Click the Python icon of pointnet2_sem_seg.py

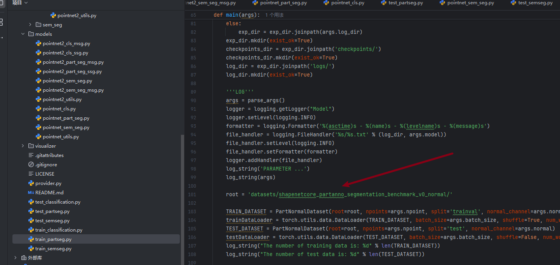38,81
